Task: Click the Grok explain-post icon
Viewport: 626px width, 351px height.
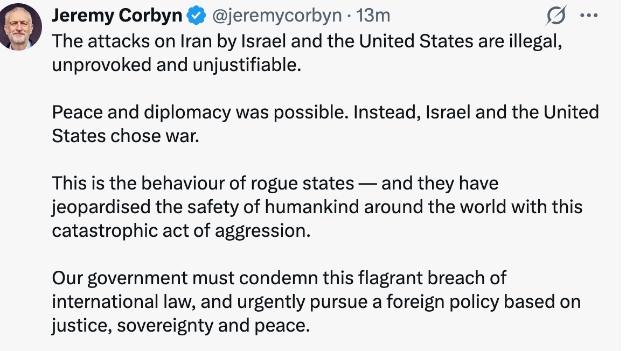Action: point(556,17)
